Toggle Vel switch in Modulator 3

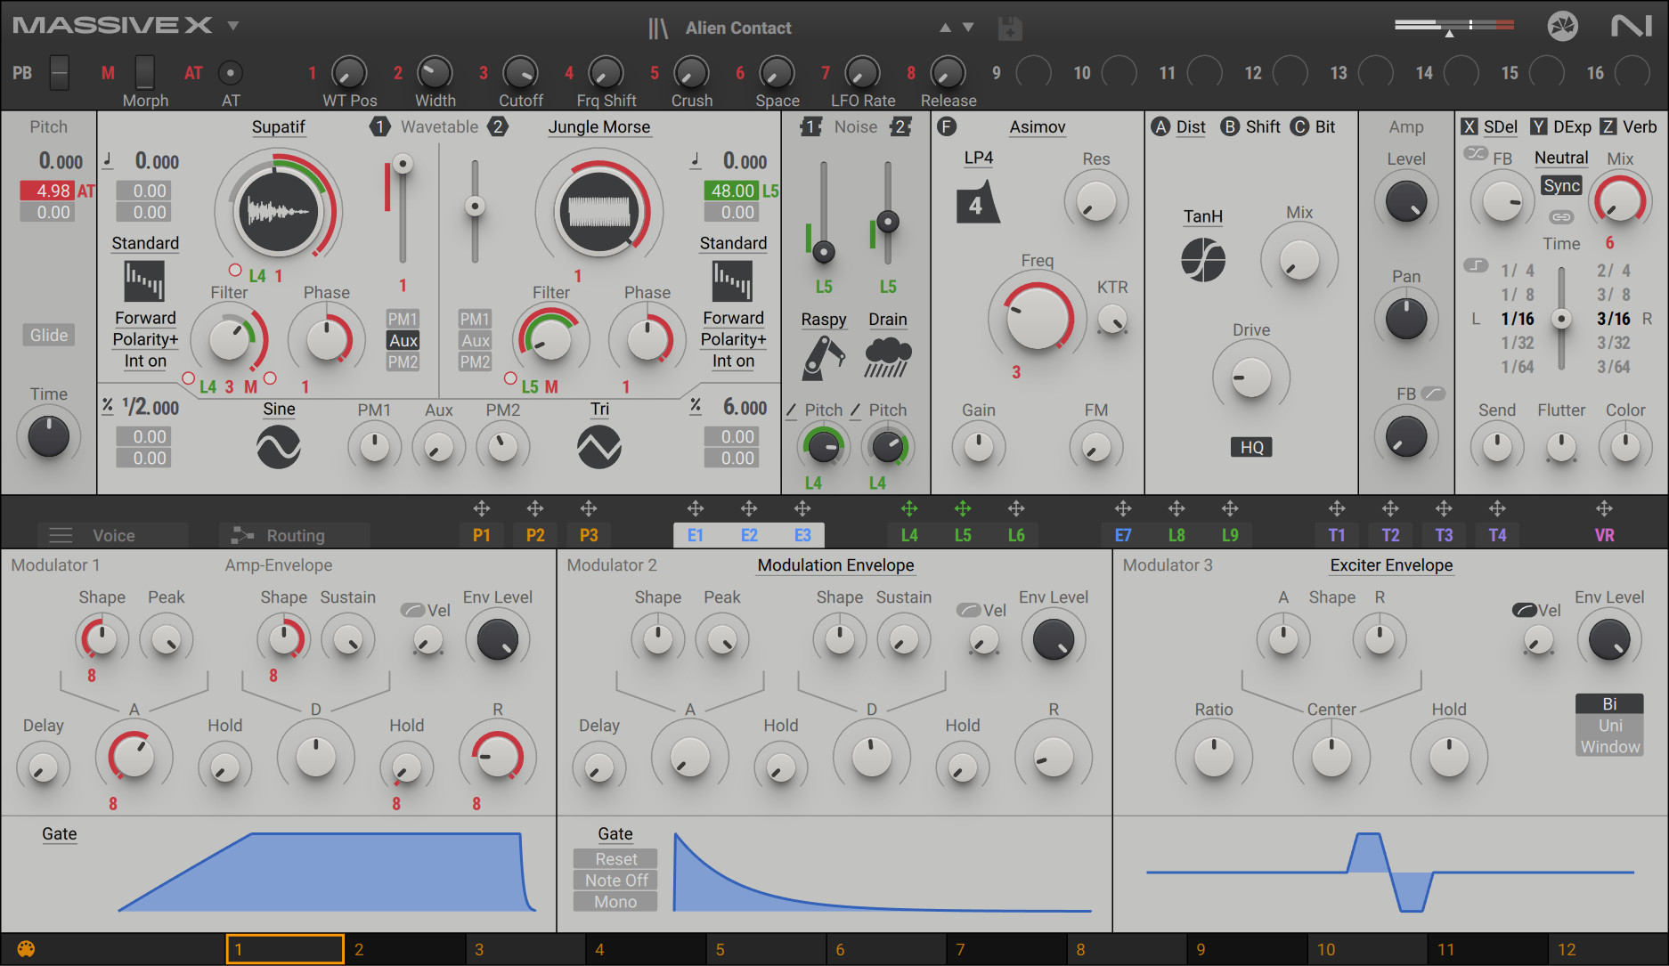(1524, 610)
